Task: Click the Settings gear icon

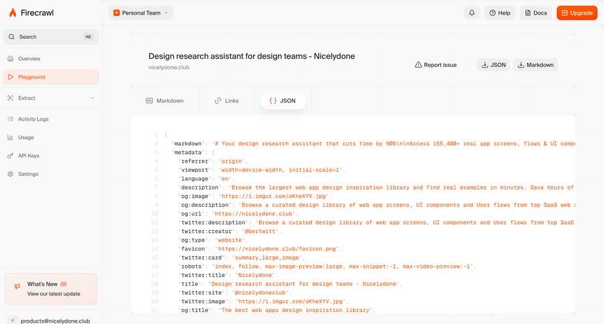Action: (11, 174)
